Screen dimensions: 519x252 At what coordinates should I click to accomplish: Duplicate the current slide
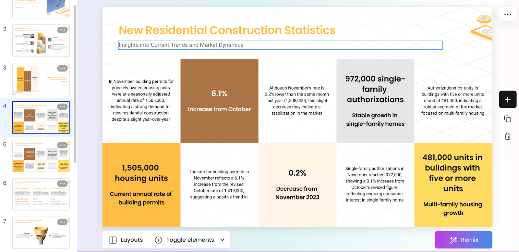click(508, 119)
